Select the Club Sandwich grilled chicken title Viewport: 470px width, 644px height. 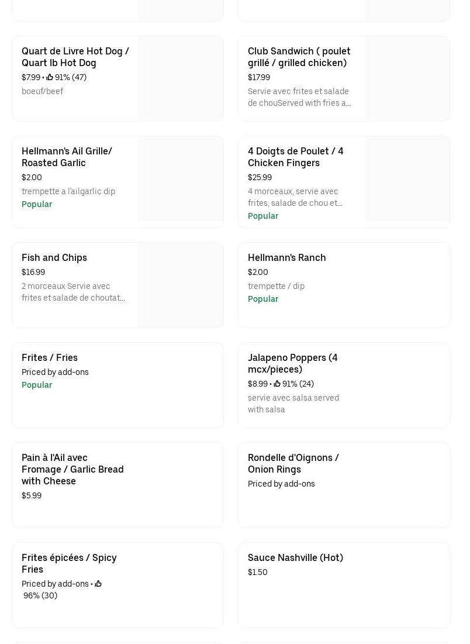click(299, 57)
